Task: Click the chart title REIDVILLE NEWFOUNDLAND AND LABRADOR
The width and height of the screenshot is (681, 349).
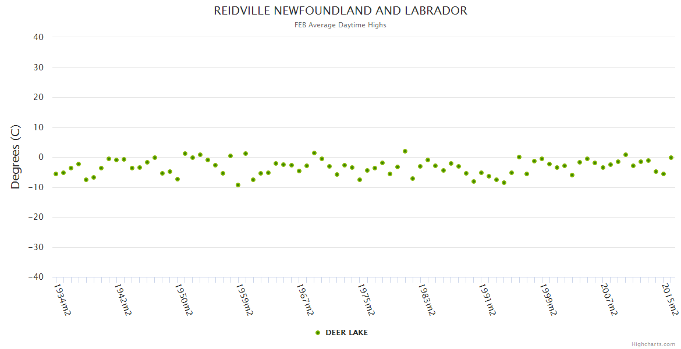Action: (340, 11)
